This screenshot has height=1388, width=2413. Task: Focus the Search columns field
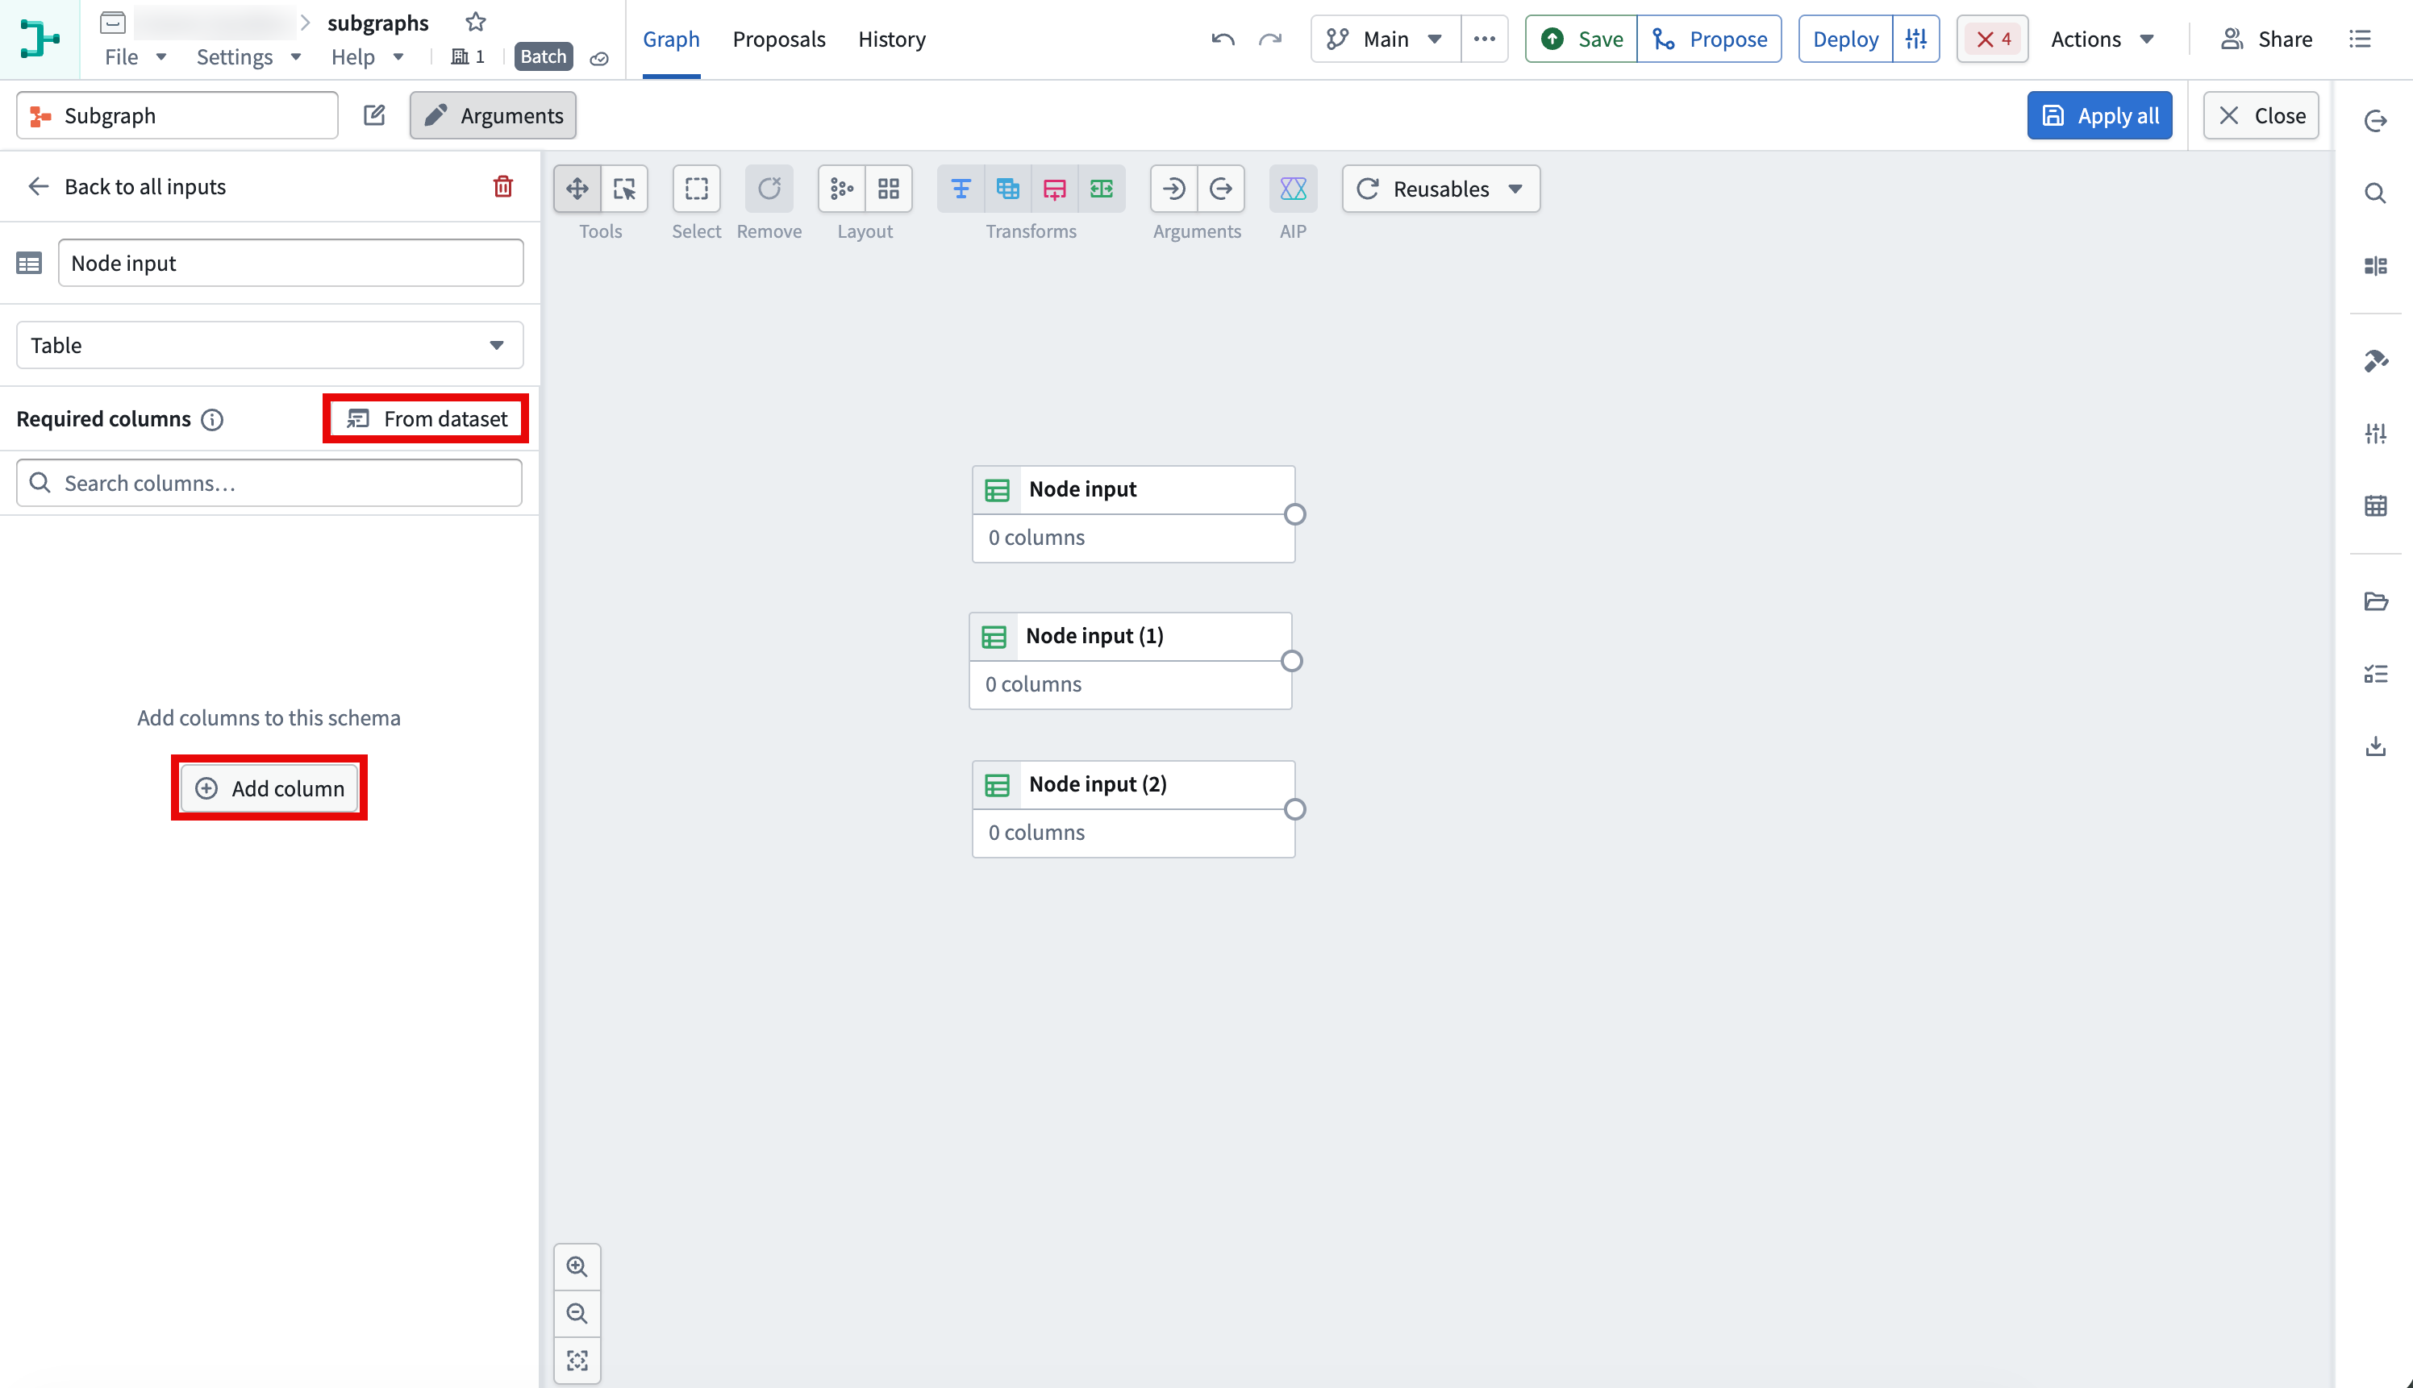coord(269,484)
